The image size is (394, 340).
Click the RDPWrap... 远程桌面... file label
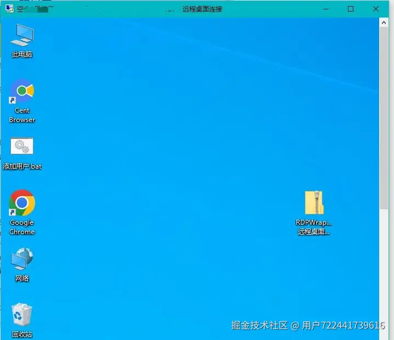[313, 227]
